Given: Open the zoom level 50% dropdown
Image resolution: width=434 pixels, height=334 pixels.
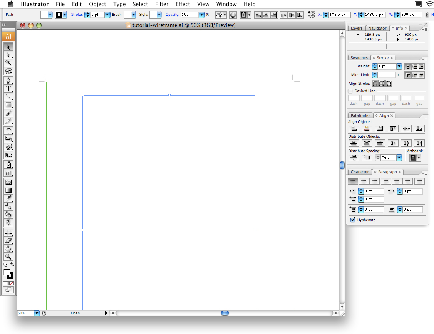Looking at the screenshot, I should [x=37, y=313].
